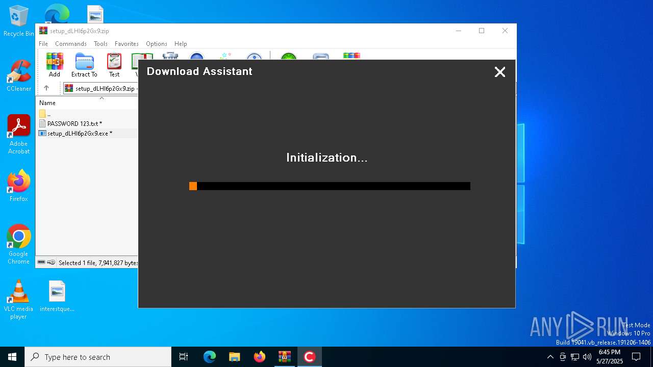Click the key icon in WinRAR status bar
Viewport: 653px width, 367px height.
(51, 262)
